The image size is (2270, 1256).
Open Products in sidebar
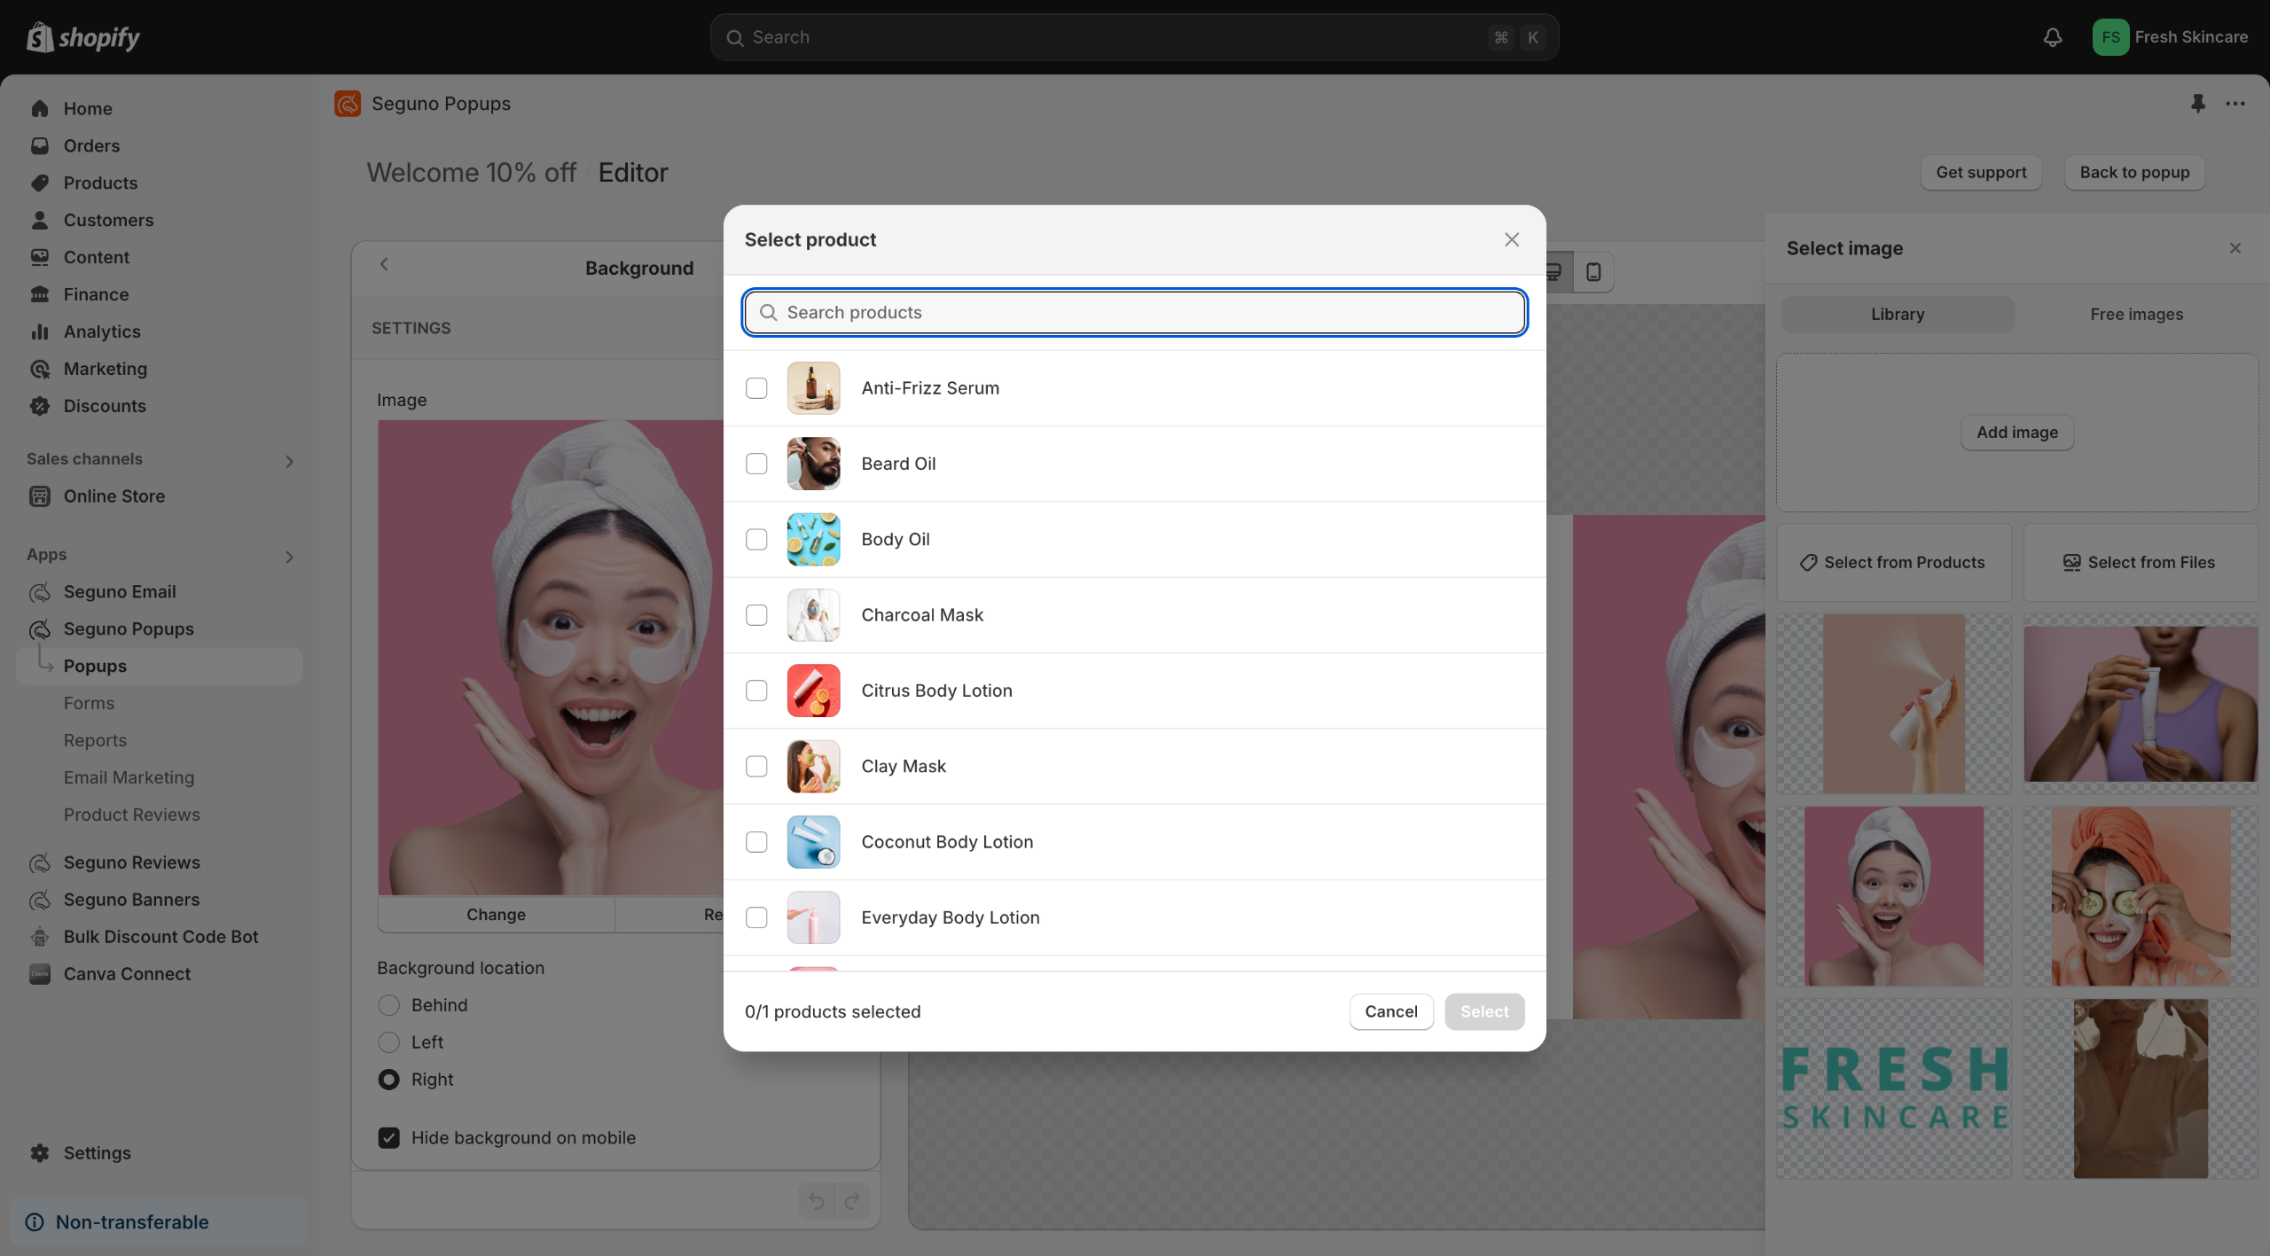pyautogui.click(x=100, y=183)
